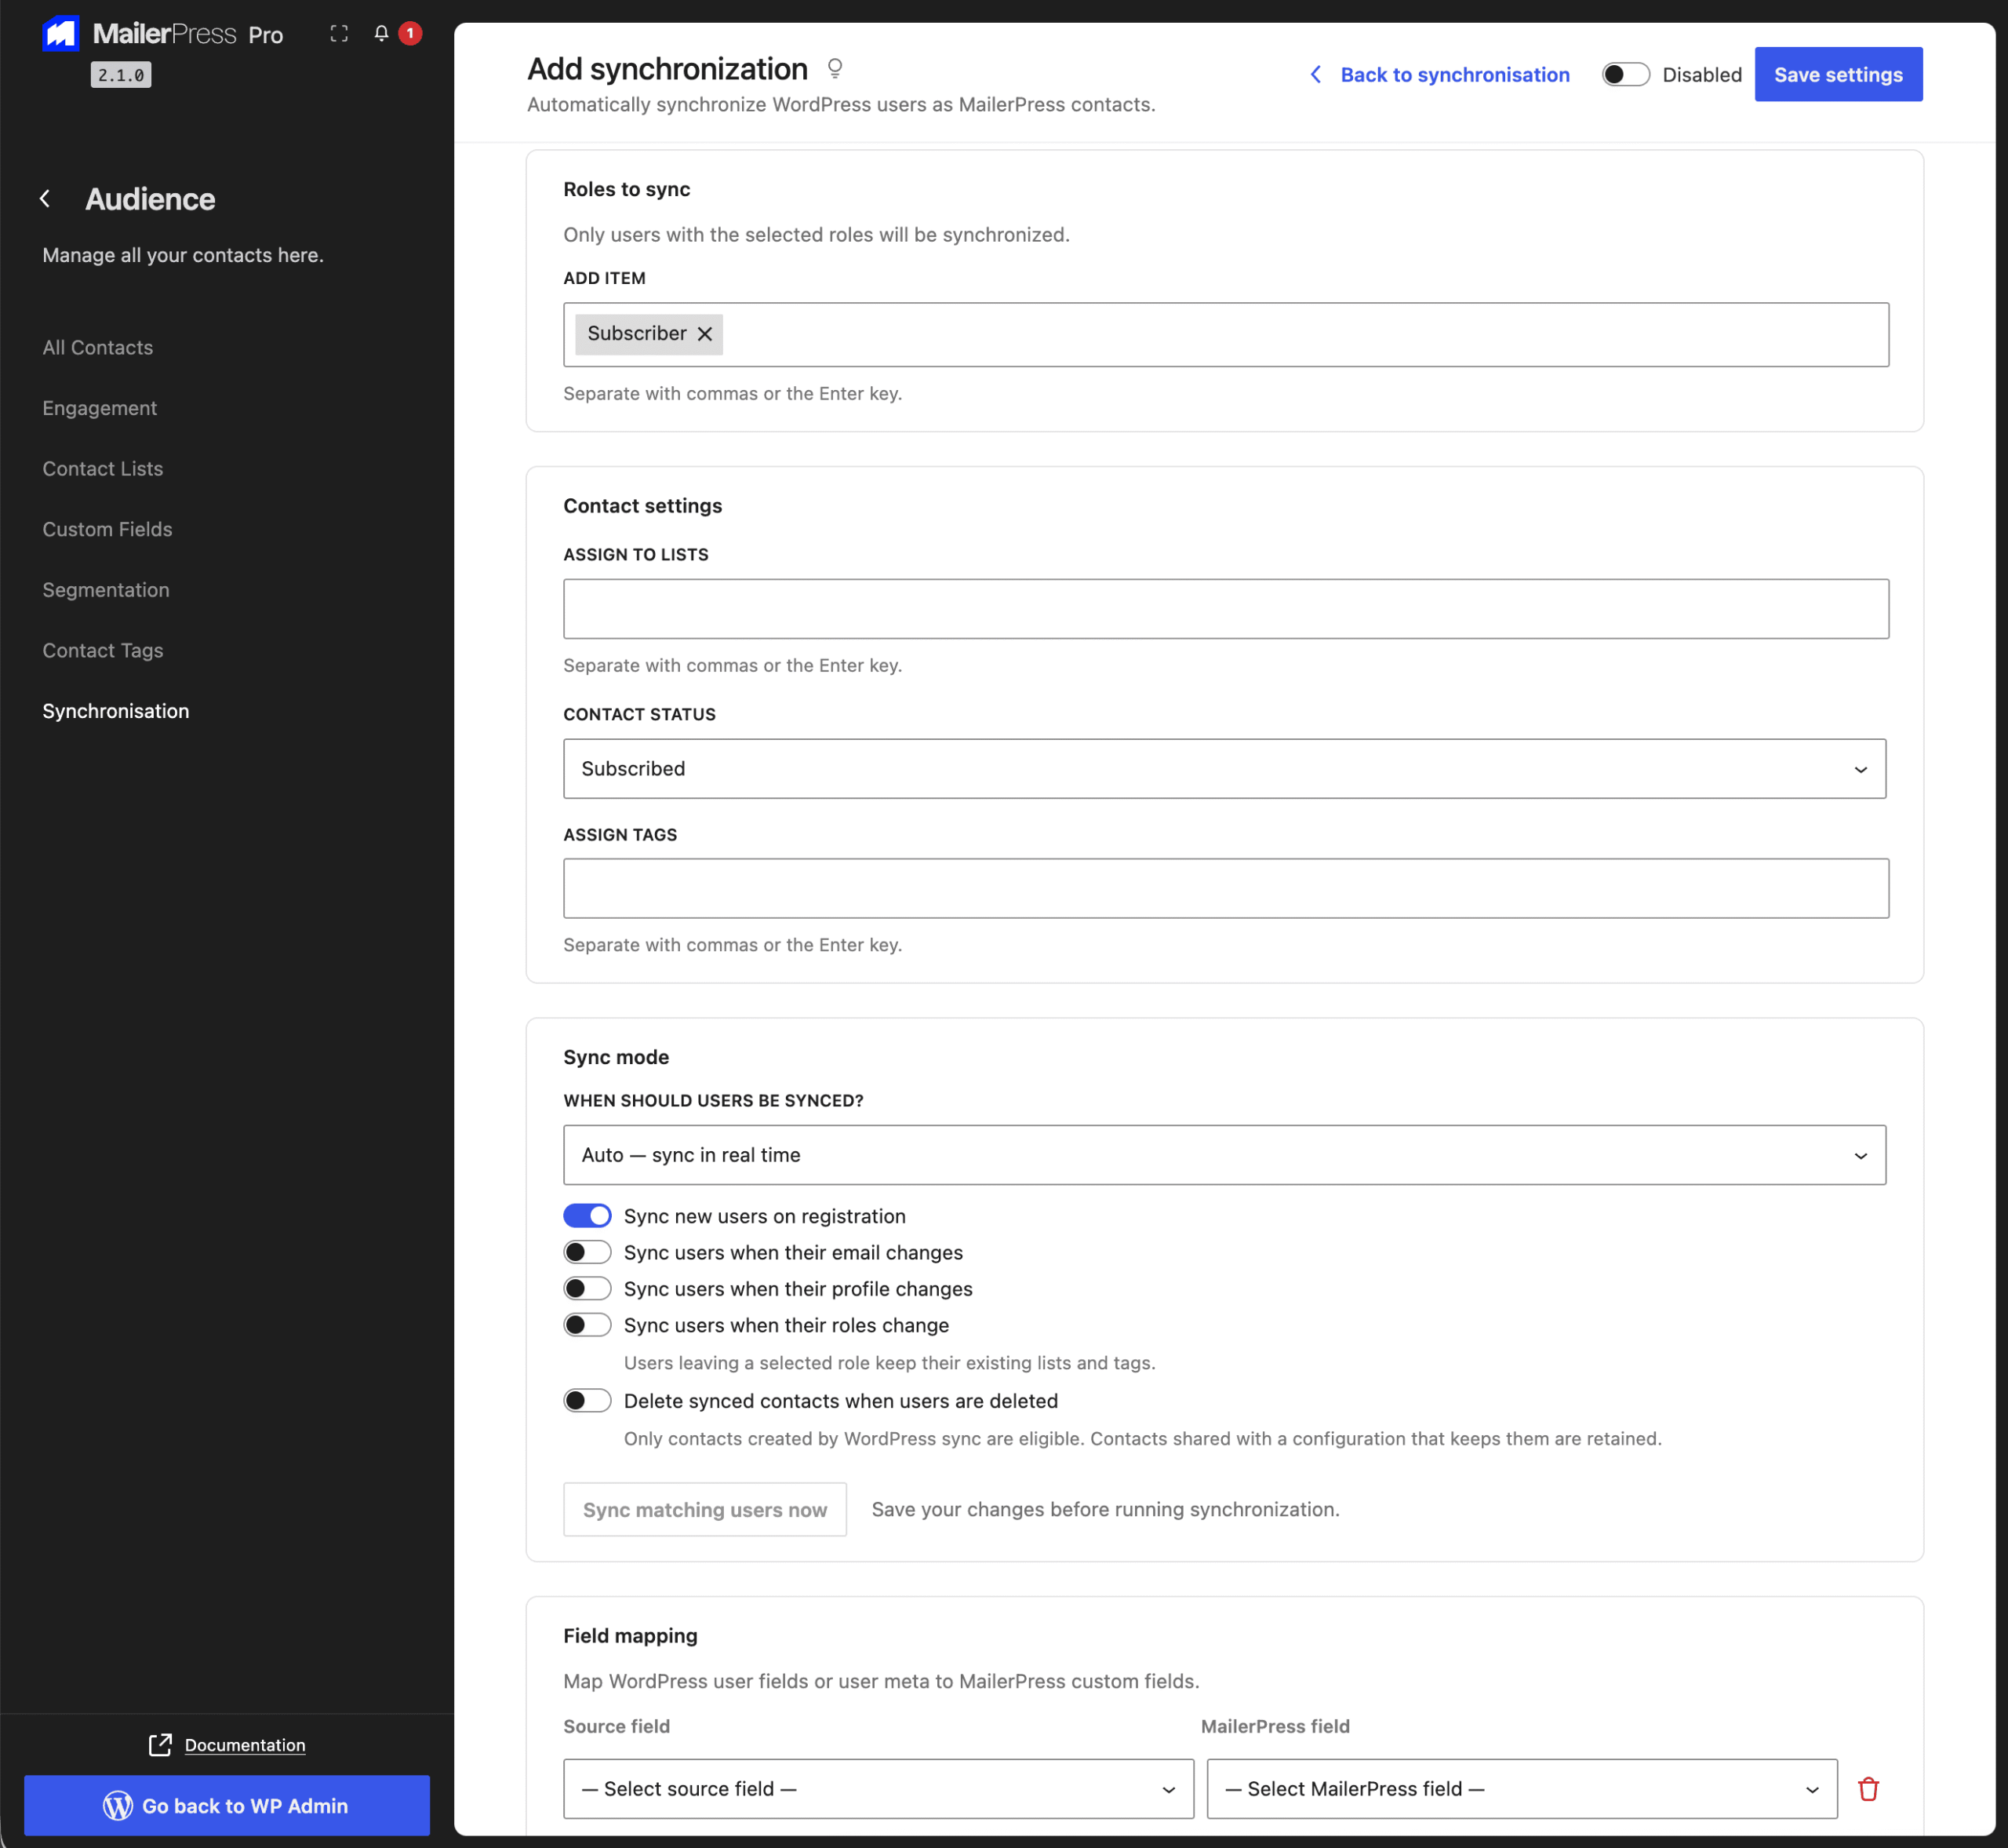
Task: Open the Select MailerPress field dropdown
Action: [x=1521, y=1789]
